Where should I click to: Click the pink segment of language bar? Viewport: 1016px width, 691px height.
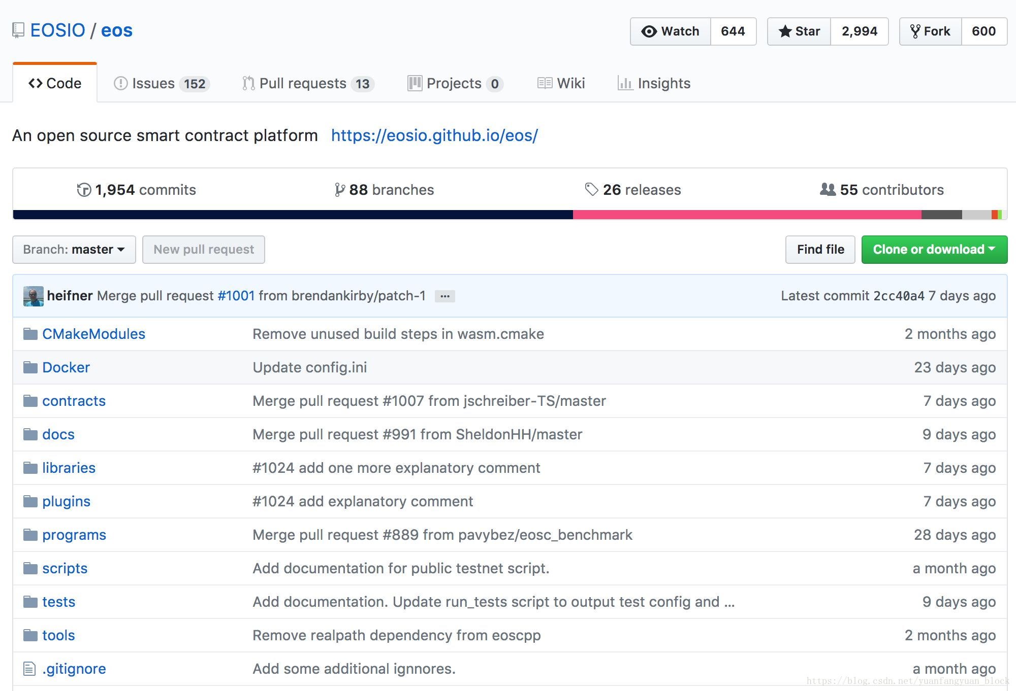tap(747, 215)
